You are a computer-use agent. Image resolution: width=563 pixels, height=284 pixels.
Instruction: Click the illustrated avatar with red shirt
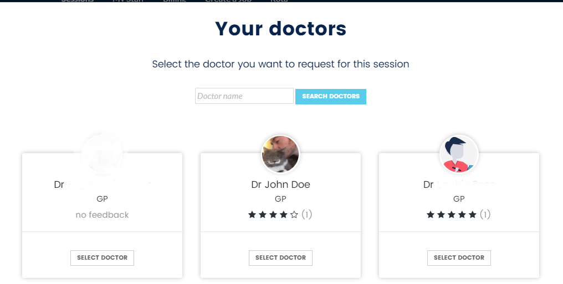459,154
